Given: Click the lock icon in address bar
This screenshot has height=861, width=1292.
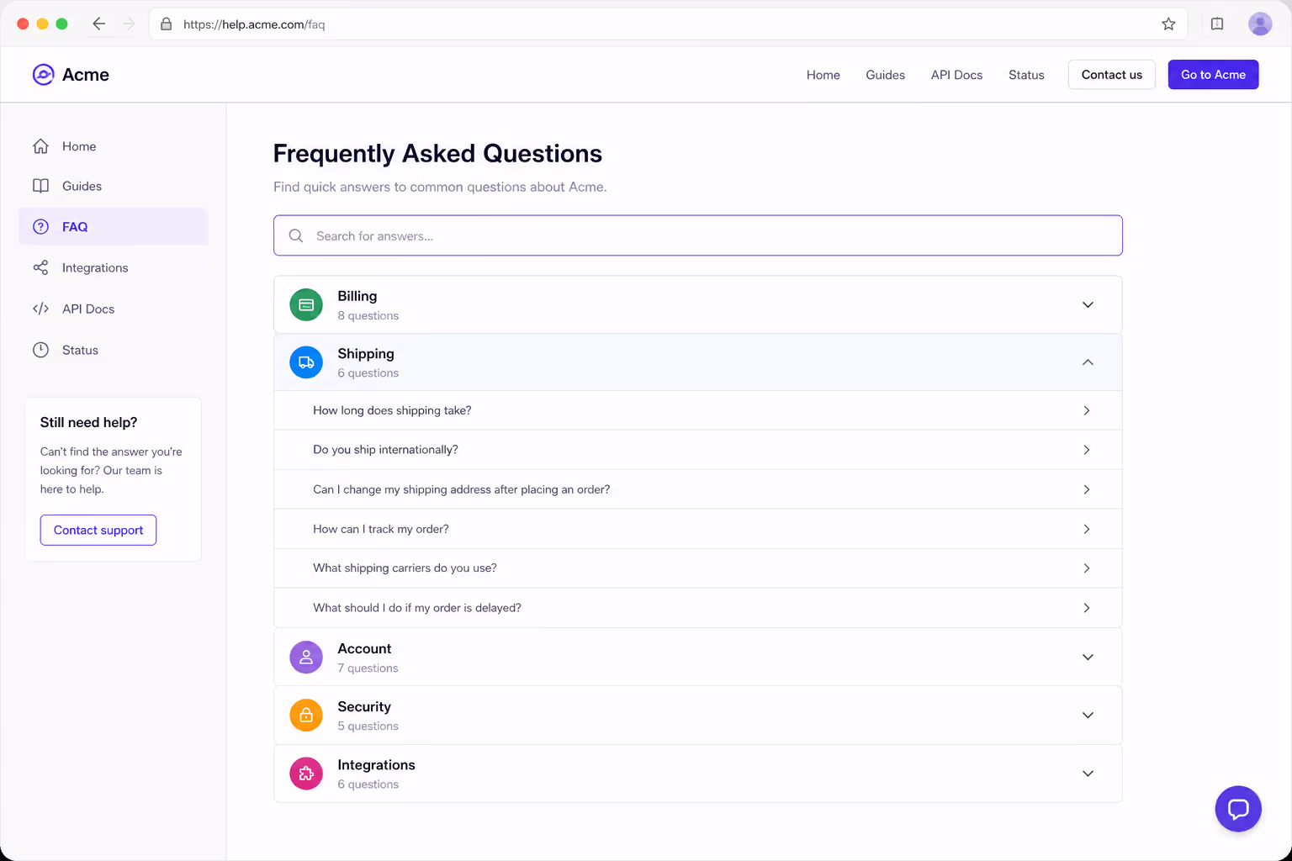Looking at the screenshot, I should point(167,24).
